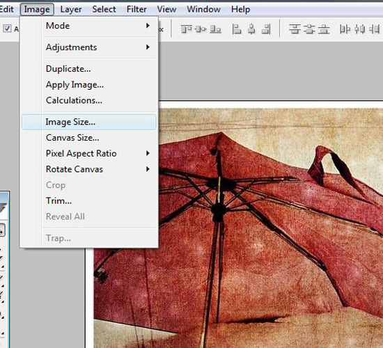Viewport: 383px width, 348px height.
Task: Click the Distribute Left Edges icon
Action: (345, 29)
